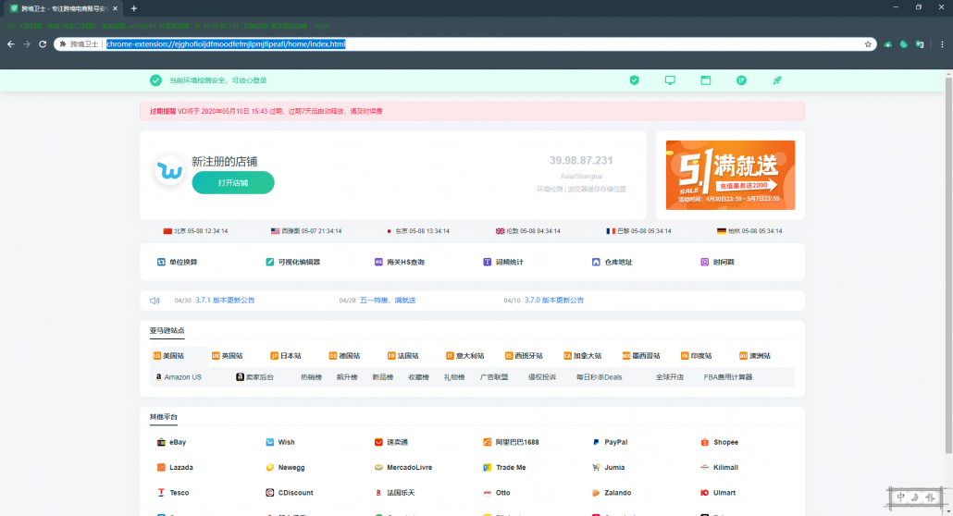Viewport: 953px width, 516px height.
Task: Open the 五一特惠，满就送 announcement
Action: (388, 301)
